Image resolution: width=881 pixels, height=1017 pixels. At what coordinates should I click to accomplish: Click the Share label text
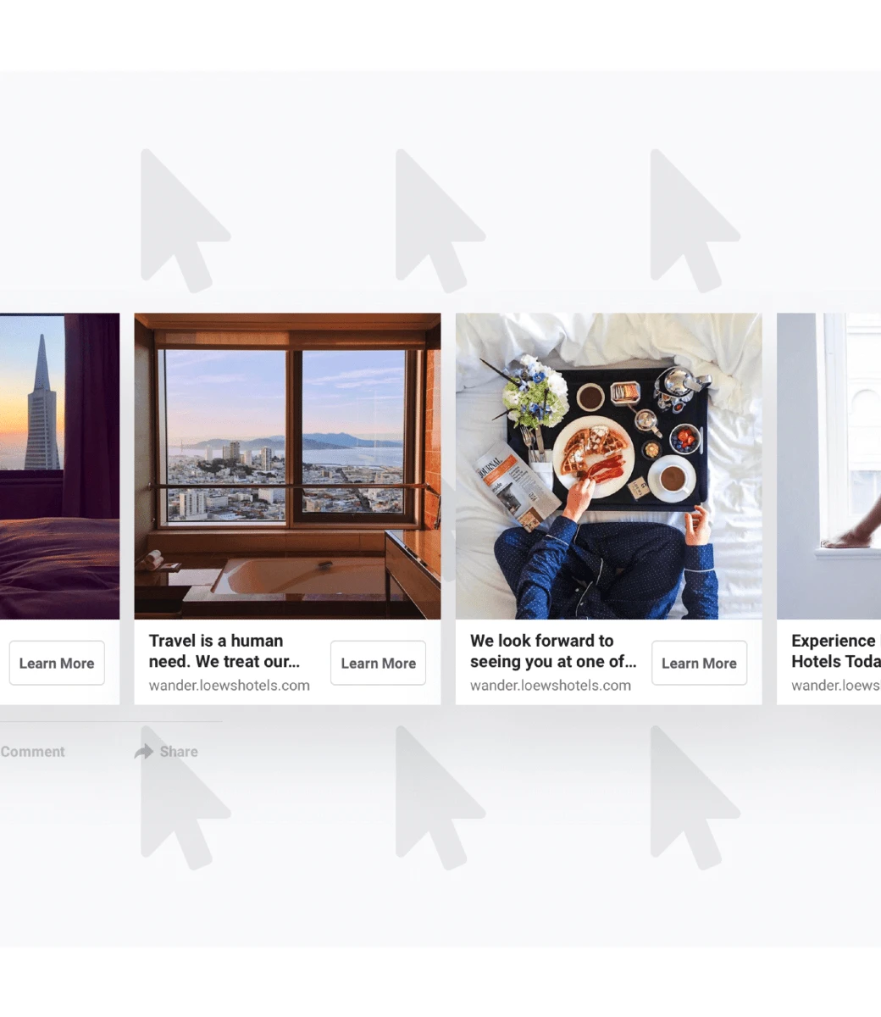pos(179,752)
